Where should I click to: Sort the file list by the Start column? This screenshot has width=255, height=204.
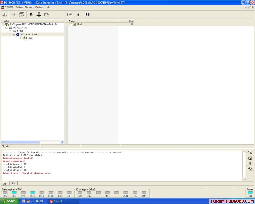pyautogui.click(x=126, y=21)
